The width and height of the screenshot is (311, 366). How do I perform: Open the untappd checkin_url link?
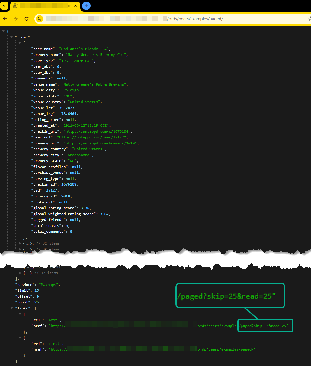point(98,131)
